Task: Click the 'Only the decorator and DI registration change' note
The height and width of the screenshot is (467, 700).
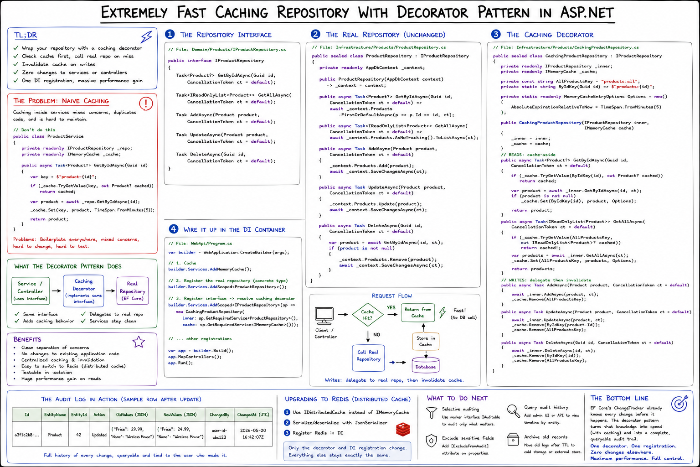Action: pos(347,451)
